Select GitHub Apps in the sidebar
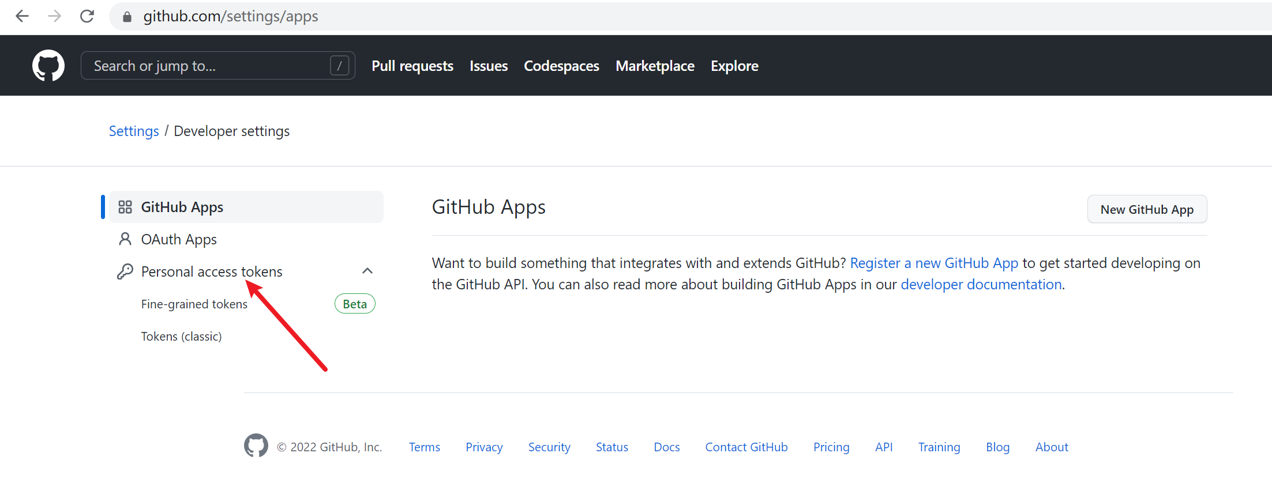The image size is (1272, 502). click(246, 207)
